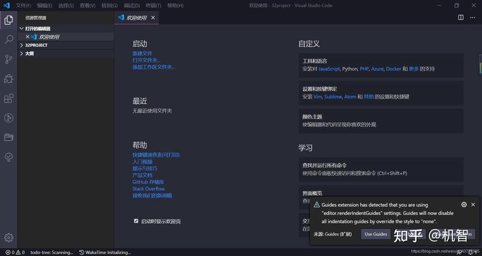Open the Source Control view

8,59
